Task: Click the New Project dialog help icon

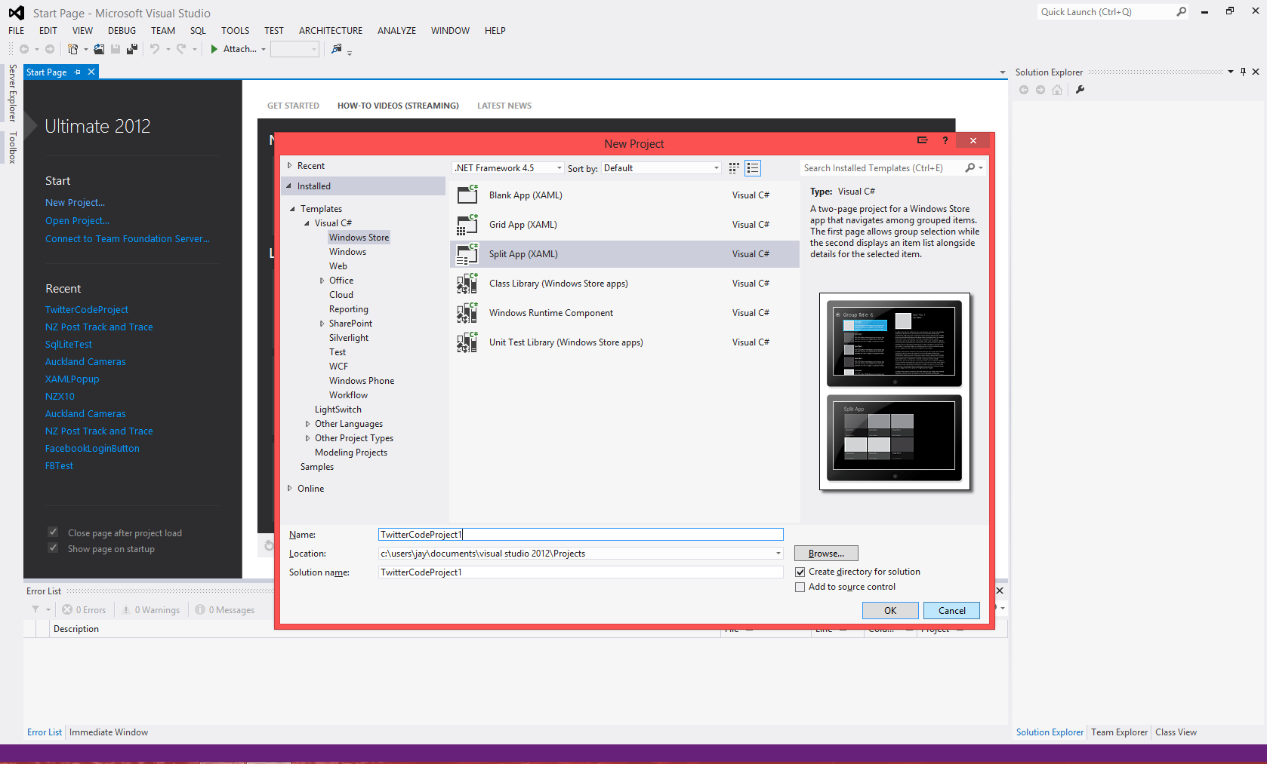Action: click(945, 140)
